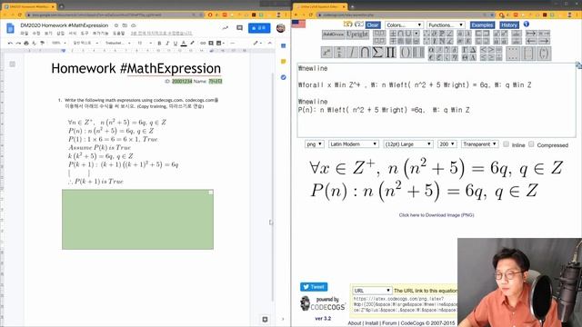The height and width of the screenshot is (327, 582).
Task: Open the editing mode pencil dropdown
Action: (x=257, y=43)
